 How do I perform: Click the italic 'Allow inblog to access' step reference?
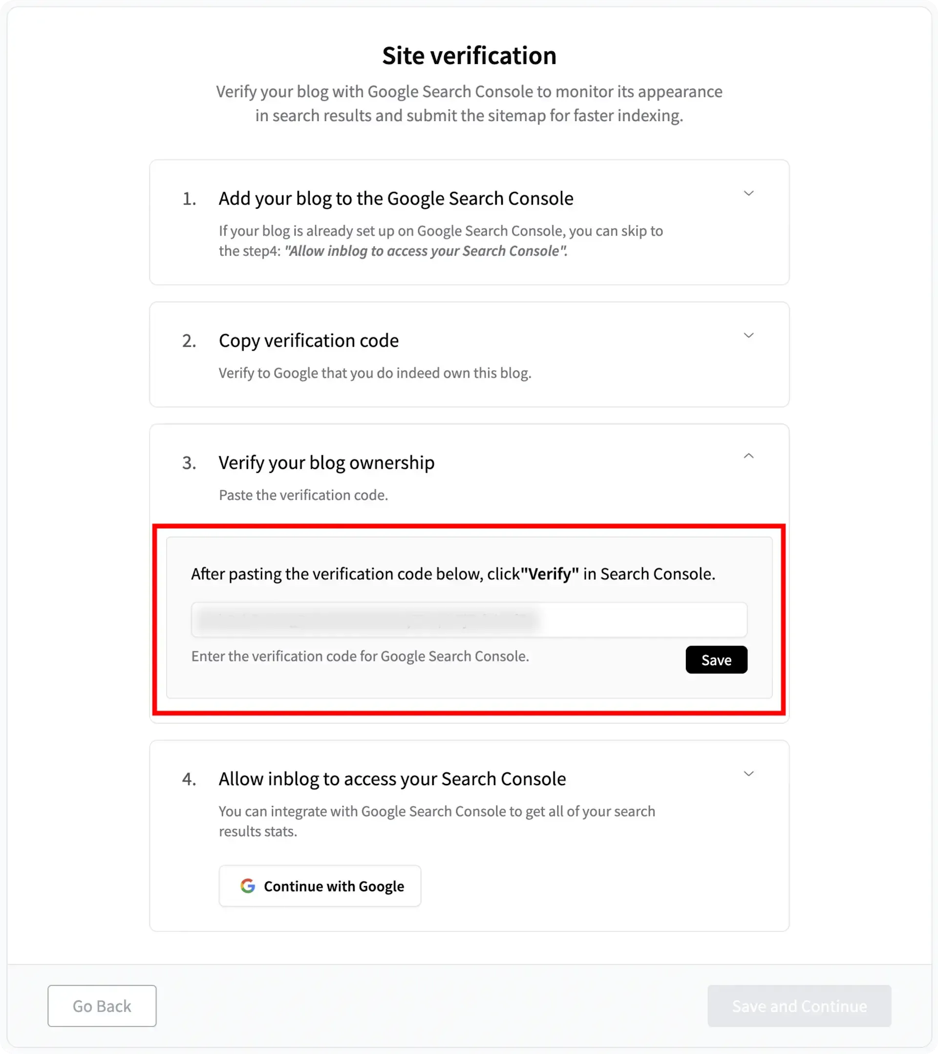426,251
